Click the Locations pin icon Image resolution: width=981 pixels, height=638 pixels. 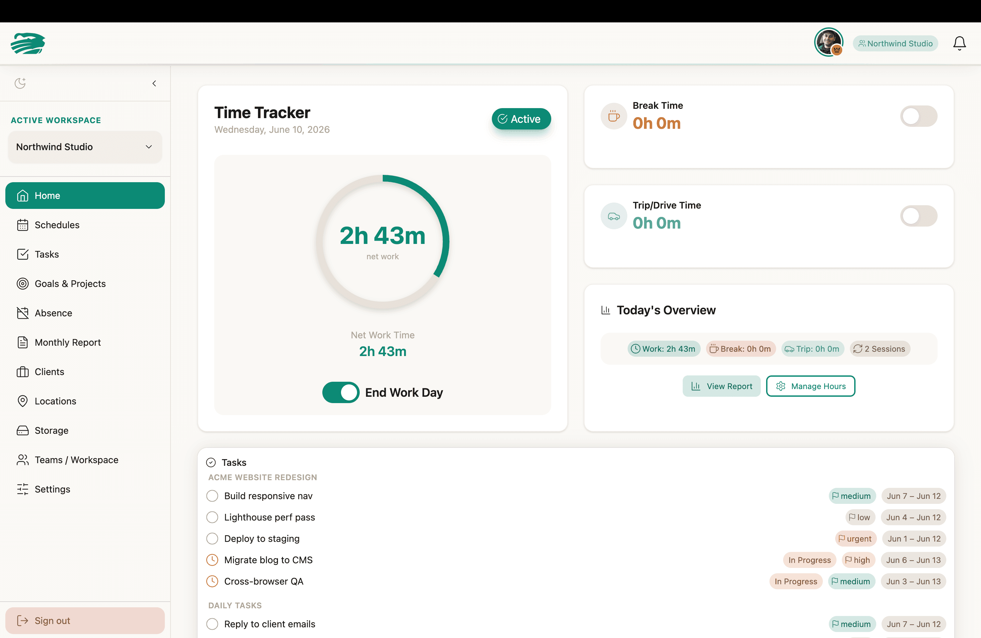[23, 401]
